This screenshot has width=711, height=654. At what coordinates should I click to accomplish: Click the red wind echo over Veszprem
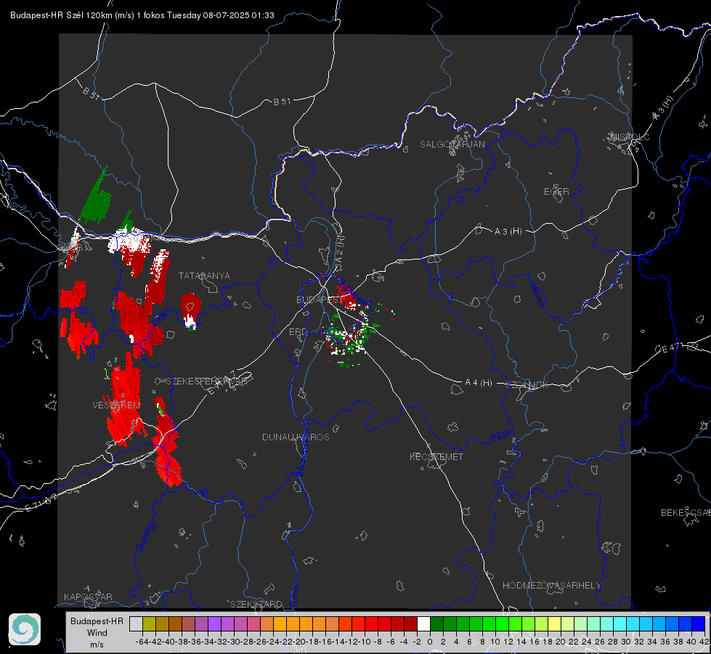(125, 402)
